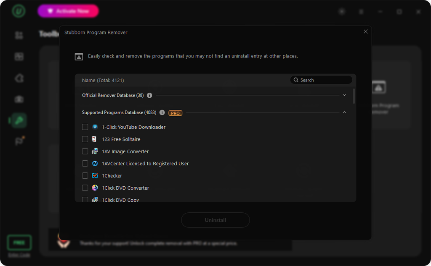Open info tooltip for Supported Programs Database

162,112
